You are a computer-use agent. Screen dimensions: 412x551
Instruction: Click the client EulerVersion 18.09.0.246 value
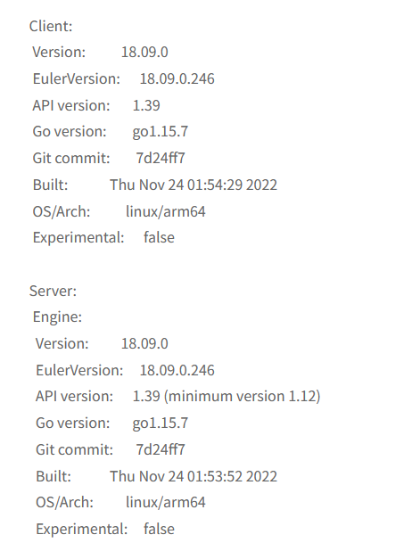(x=177, y=78)
